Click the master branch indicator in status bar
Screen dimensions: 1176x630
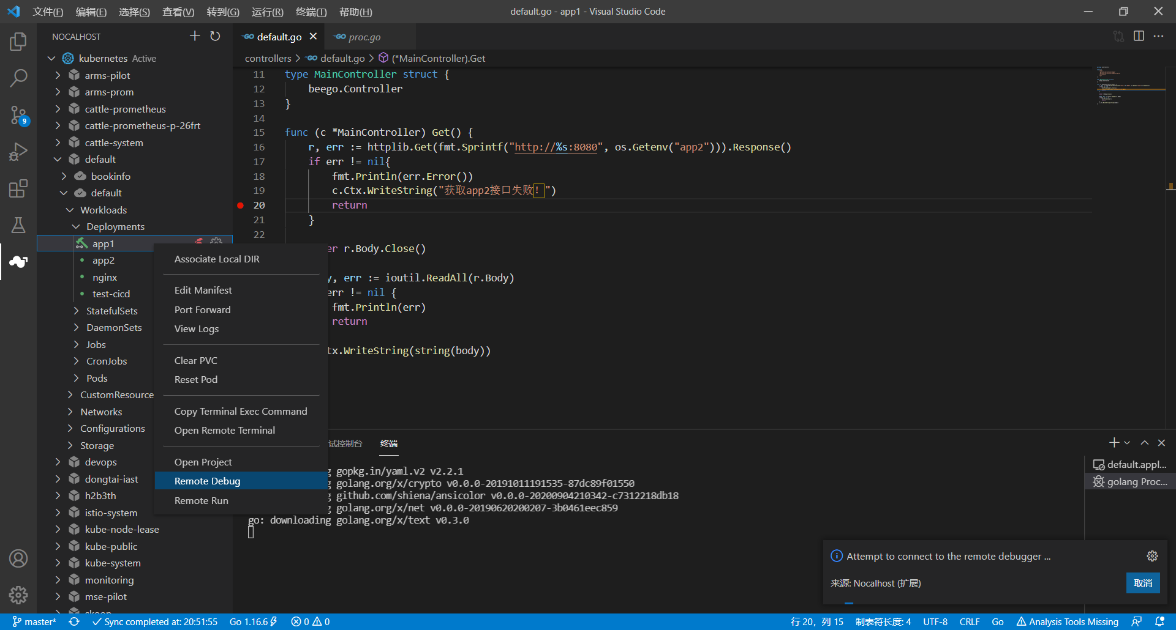[34, 621]
